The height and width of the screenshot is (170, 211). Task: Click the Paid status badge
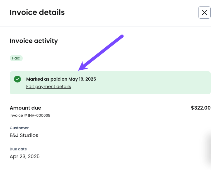coord(16,58)
